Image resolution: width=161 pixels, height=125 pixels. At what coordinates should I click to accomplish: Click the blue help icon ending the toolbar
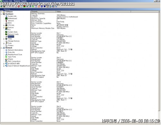(56, 6)
